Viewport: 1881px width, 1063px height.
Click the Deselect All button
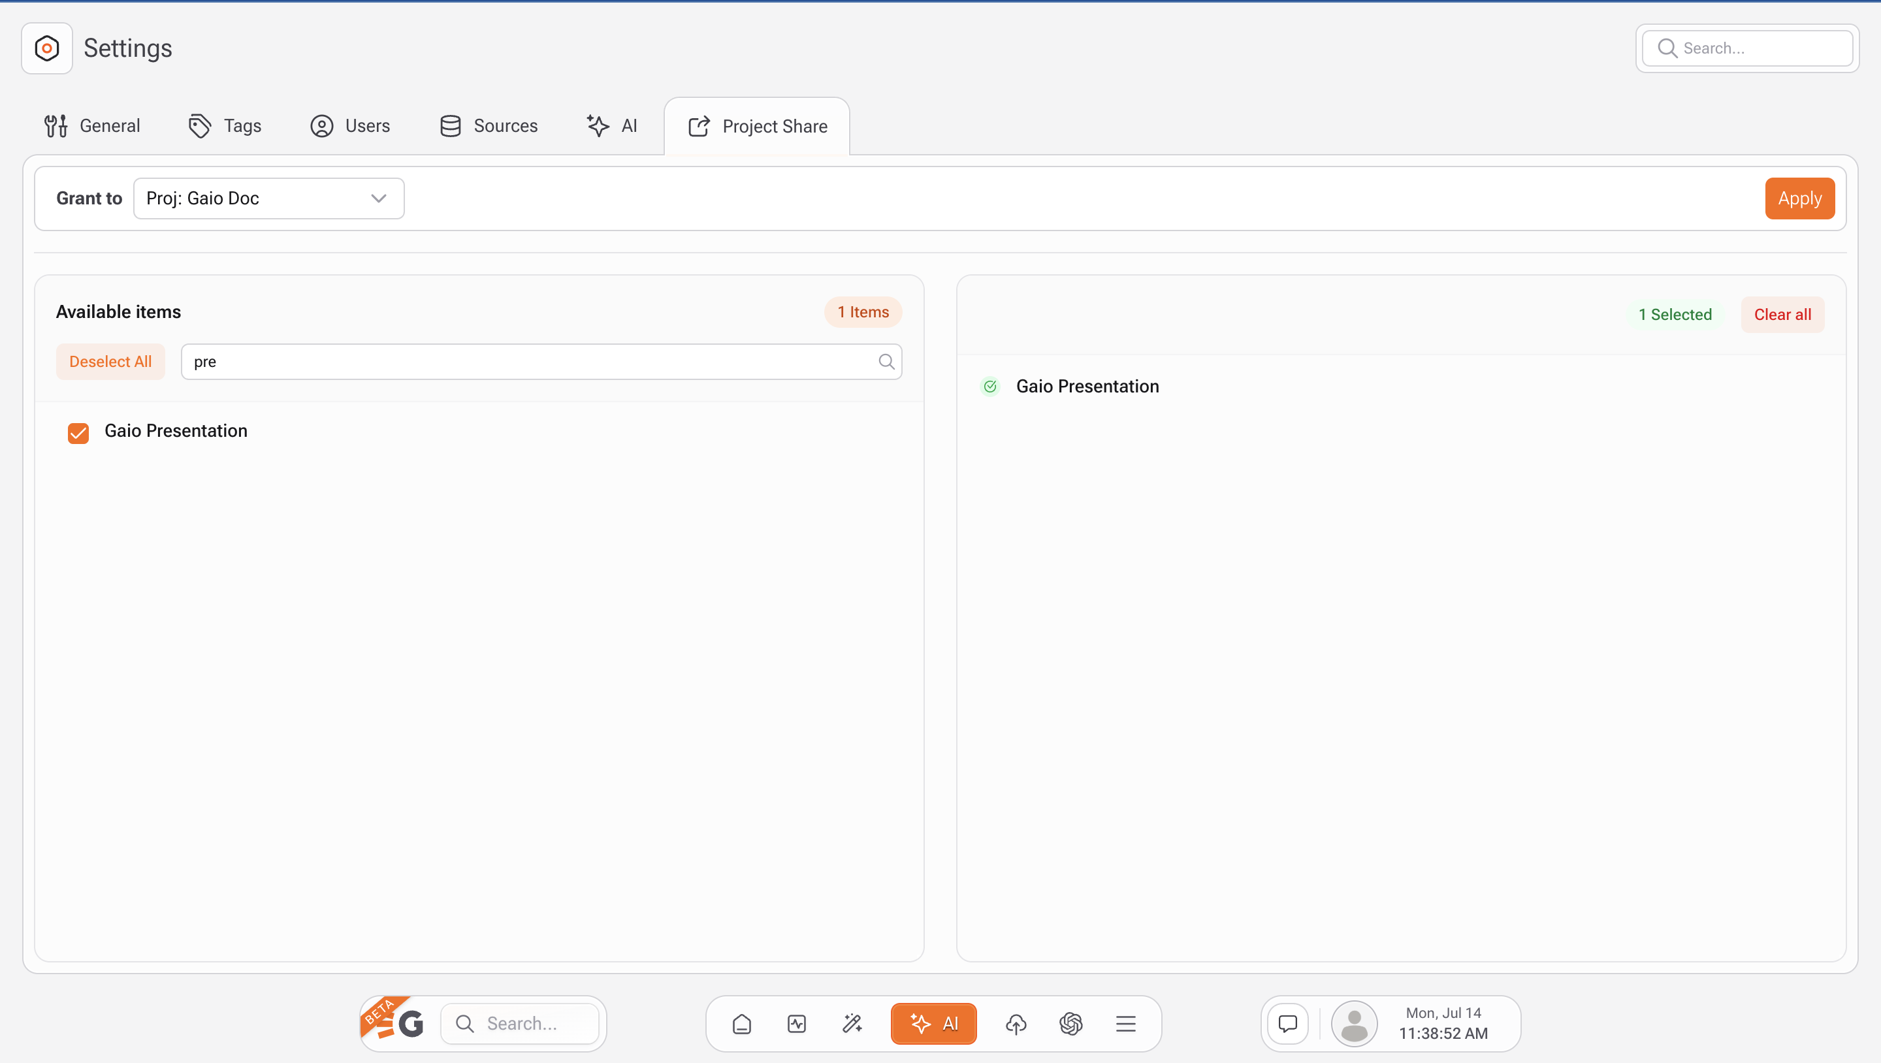point(110,361)
